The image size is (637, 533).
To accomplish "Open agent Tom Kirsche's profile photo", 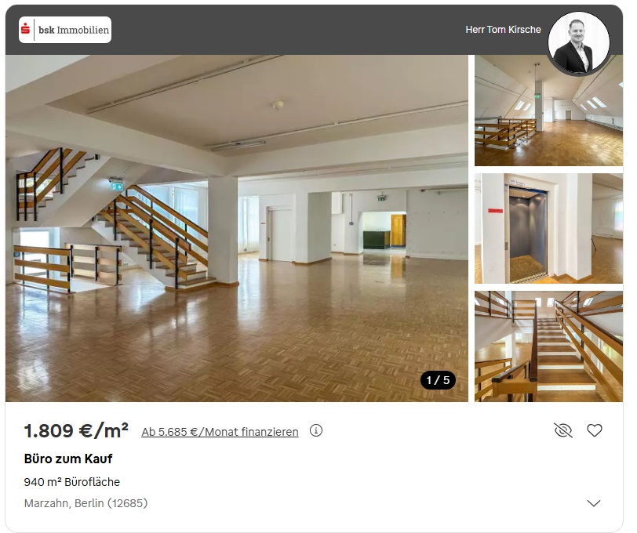I will click(x=578, y=42).
